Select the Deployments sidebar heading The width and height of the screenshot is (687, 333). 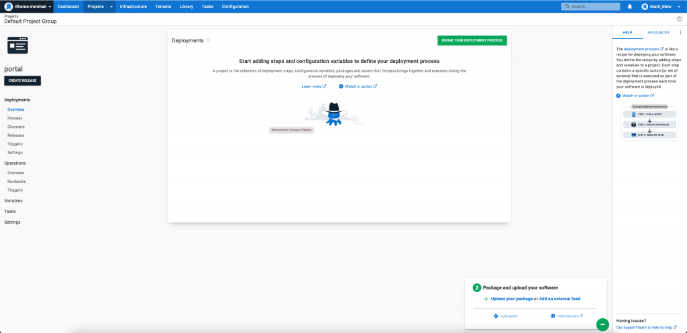[17, 100]
